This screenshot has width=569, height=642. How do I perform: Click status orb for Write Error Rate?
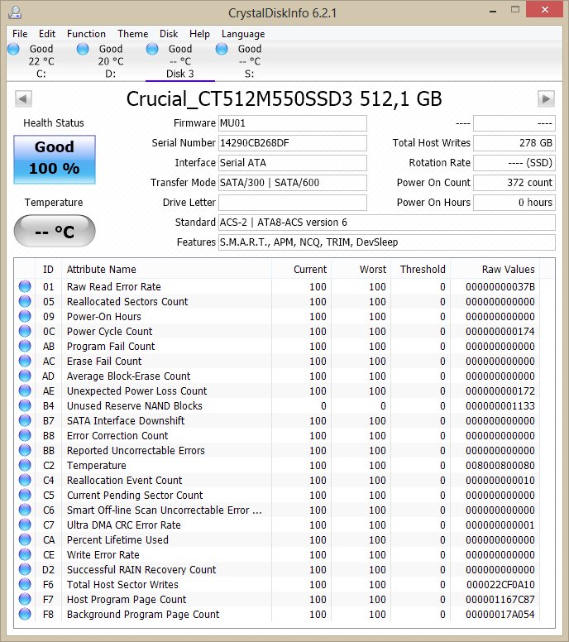coord(25,554)
